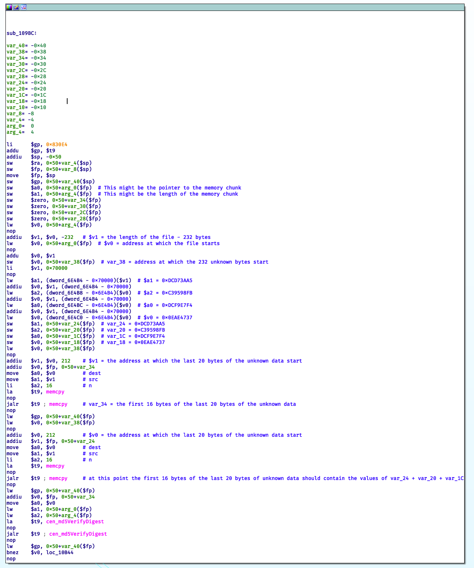
Task: Click the addu $gp, $t9 instruction
Action: pos(31,151)
